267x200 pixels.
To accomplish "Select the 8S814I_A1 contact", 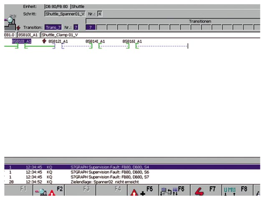I will 95,42.
